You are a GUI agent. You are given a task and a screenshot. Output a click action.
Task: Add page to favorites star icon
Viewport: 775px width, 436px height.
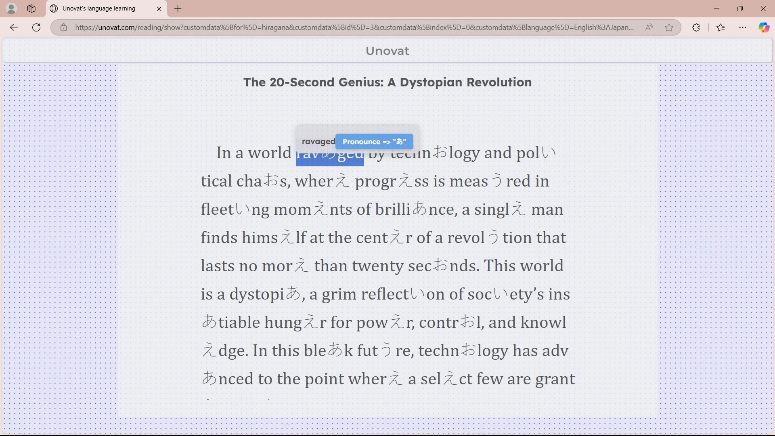[x=669, y=27]
